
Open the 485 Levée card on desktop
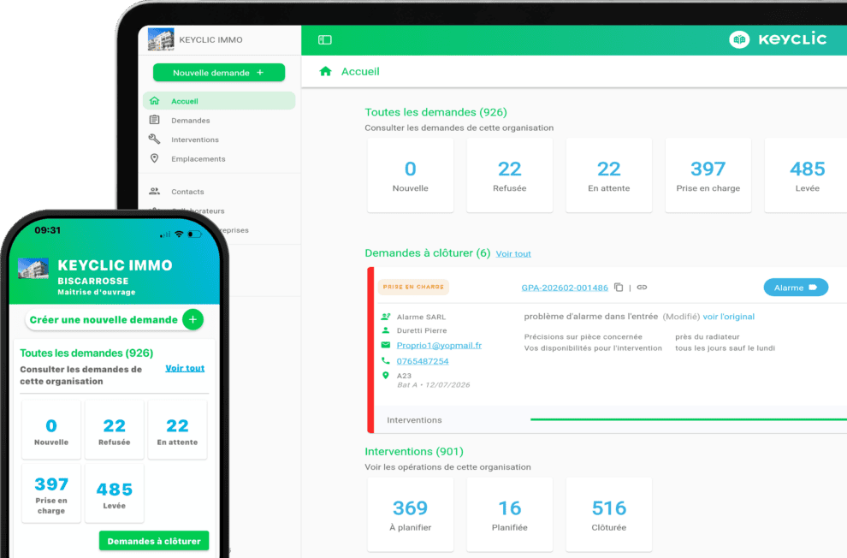(x=807, y=175)
